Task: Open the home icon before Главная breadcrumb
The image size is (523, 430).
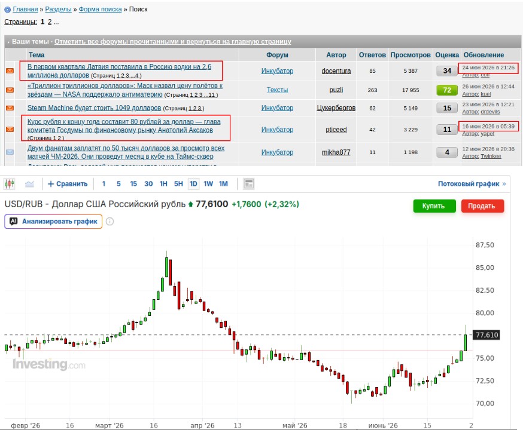Action: point(7,10)
